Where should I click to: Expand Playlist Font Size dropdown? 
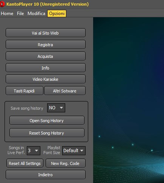74,151
